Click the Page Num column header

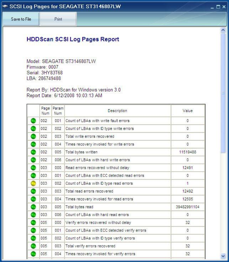(x=46, y=111)
